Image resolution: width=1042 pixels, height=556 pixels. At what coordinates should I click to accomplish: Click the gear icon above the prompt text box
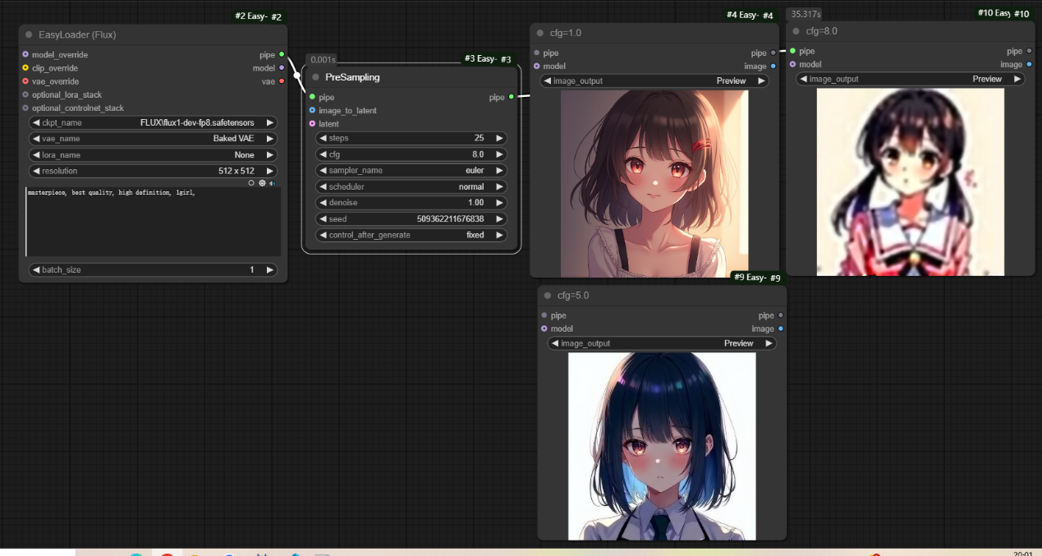pos(262,183)
